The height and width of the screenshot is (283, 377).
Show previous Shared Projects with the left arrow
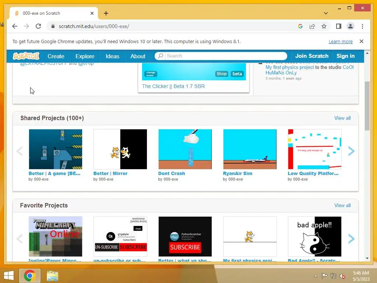point(20,151)
